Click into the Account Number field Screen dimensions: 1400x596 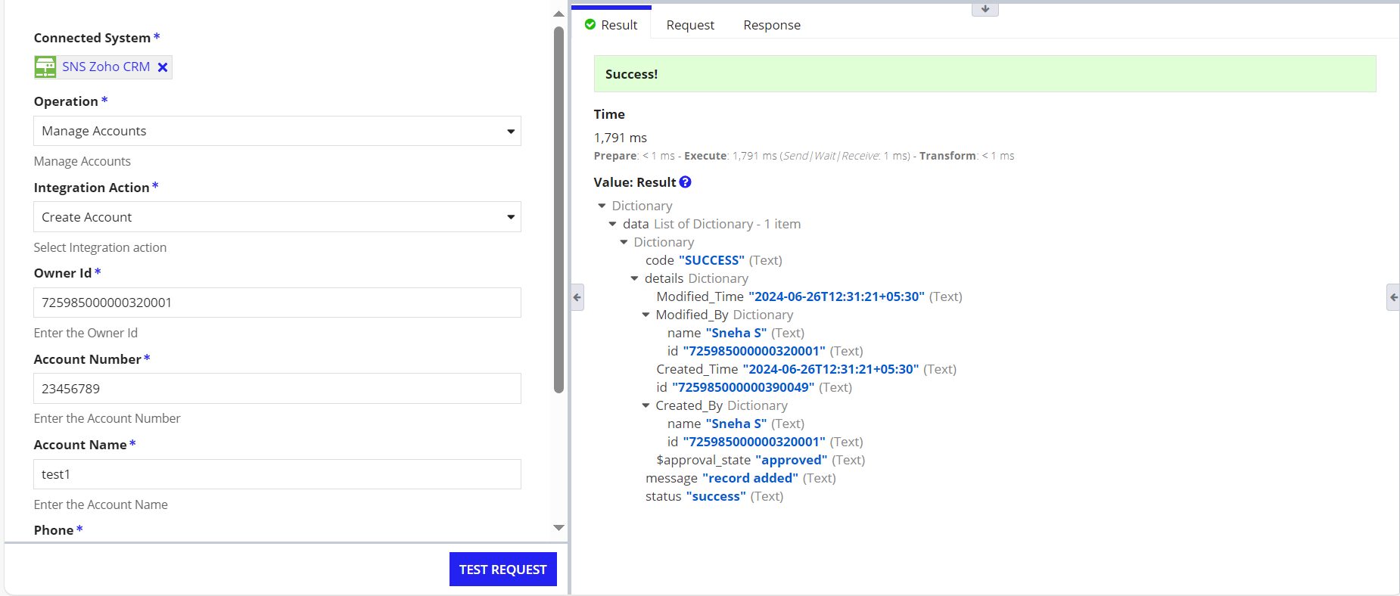pos(277,389)
